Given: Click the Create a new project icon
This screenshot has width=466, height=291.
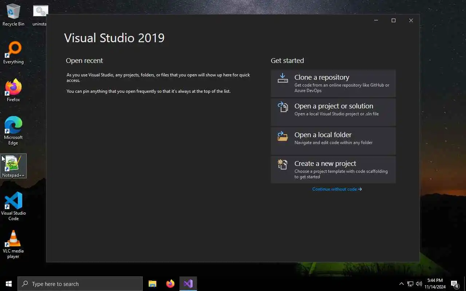Looking at the screenshot, I should (283, 164).
